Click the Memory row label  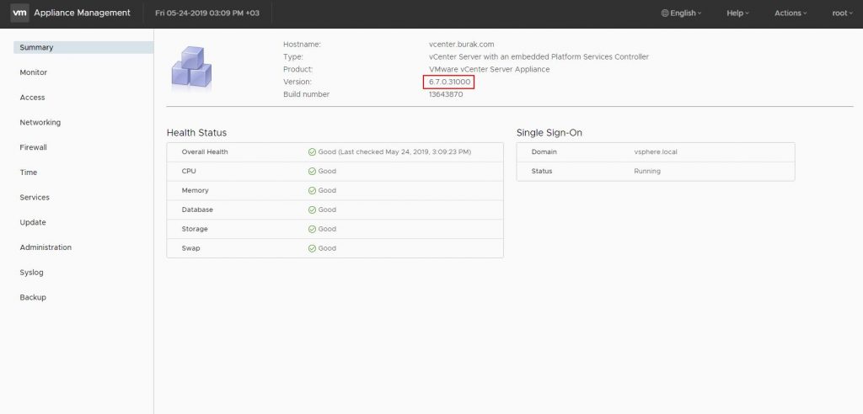[196, 190]
